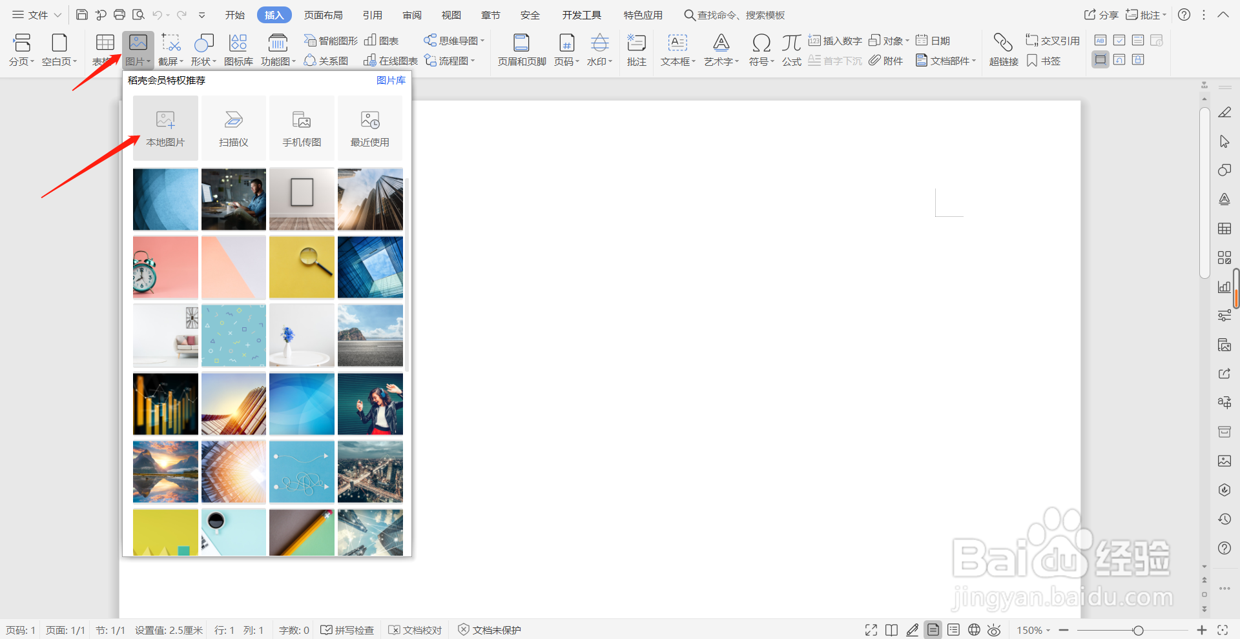The width and height of the screenshot is (1240, 639).
Task: Insert a 智能图形 smart graphic
Action: [331, 41]
